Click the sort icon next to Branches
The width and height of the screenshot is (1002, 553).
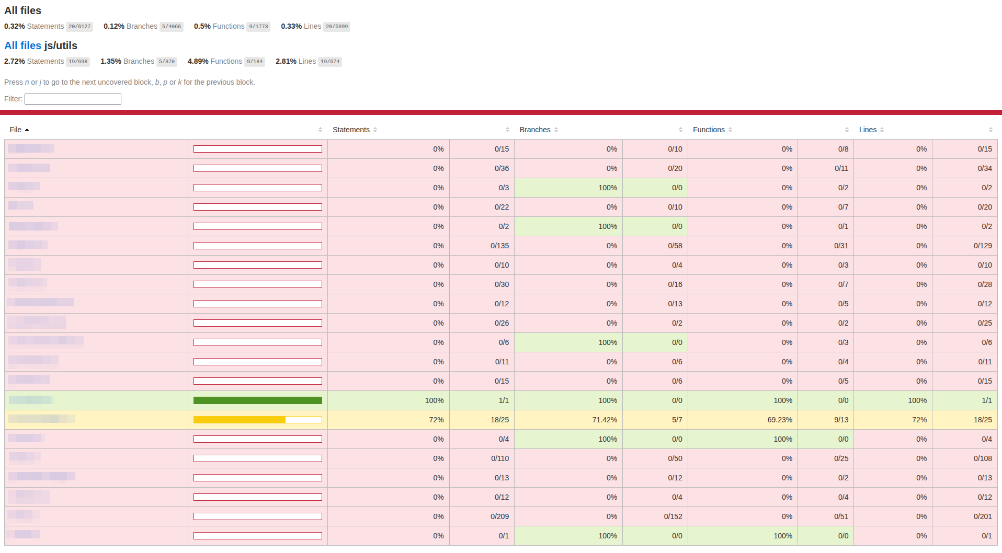(x=556, y=130)
